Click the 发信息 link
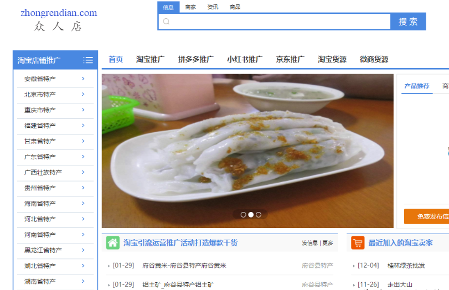Screen dimensions: 449x290 pyautogui.click(x=310, y=243)
